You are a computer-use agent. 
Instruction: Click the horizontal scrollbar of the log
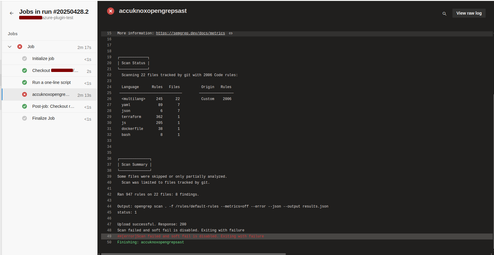[x=193, y=254]
